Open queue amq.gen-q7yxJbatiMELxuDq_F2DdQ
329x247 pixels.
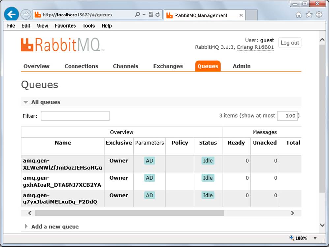(x=60, y=199)
